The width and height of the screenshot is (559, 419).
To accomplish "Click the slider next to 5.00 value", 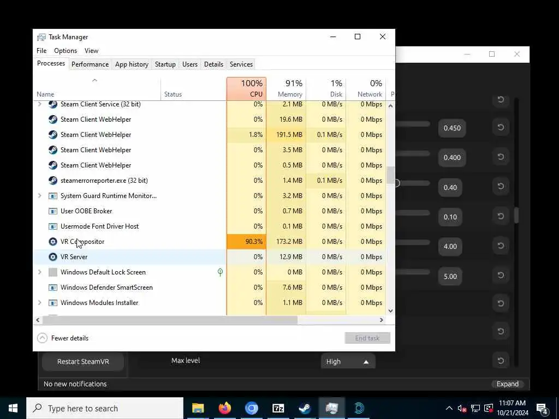I will [x=413, y=272].
